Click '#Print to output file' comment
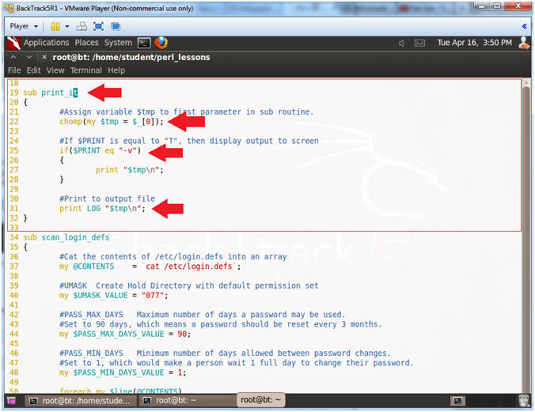The image size is (535, 412). 107,198
